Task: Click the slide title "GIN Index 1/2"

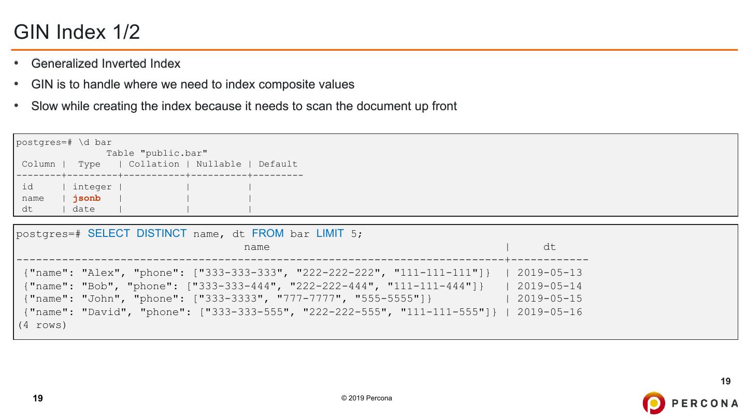Action: (x=77, y=32)
